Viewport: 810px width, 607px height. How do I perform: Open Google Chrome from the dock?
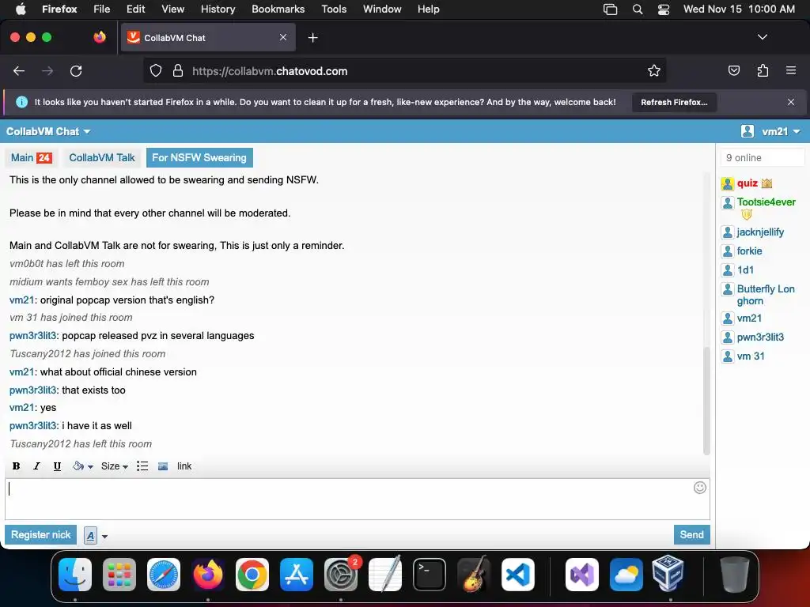[252, 575]
